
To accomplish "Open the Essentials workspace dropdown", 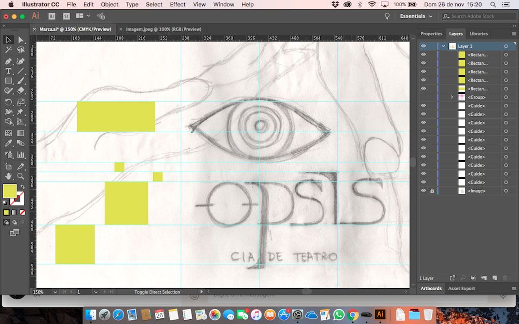I will click(416, 16).
